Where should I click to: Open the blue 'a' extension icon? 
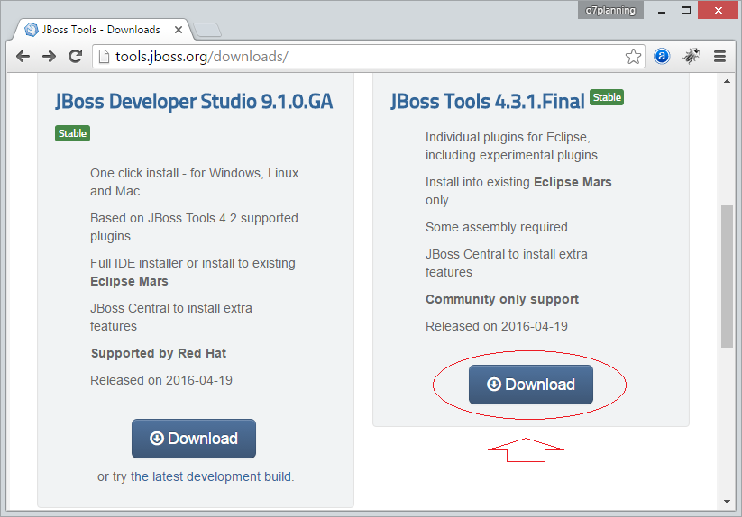click(662, 56)
